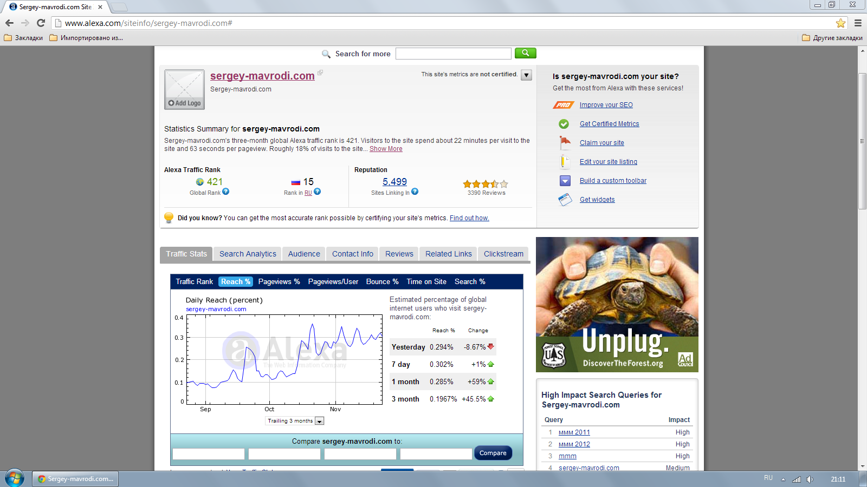Click the green search magnifier button
This screenshot has height=487, width=867.
point(525,53)
